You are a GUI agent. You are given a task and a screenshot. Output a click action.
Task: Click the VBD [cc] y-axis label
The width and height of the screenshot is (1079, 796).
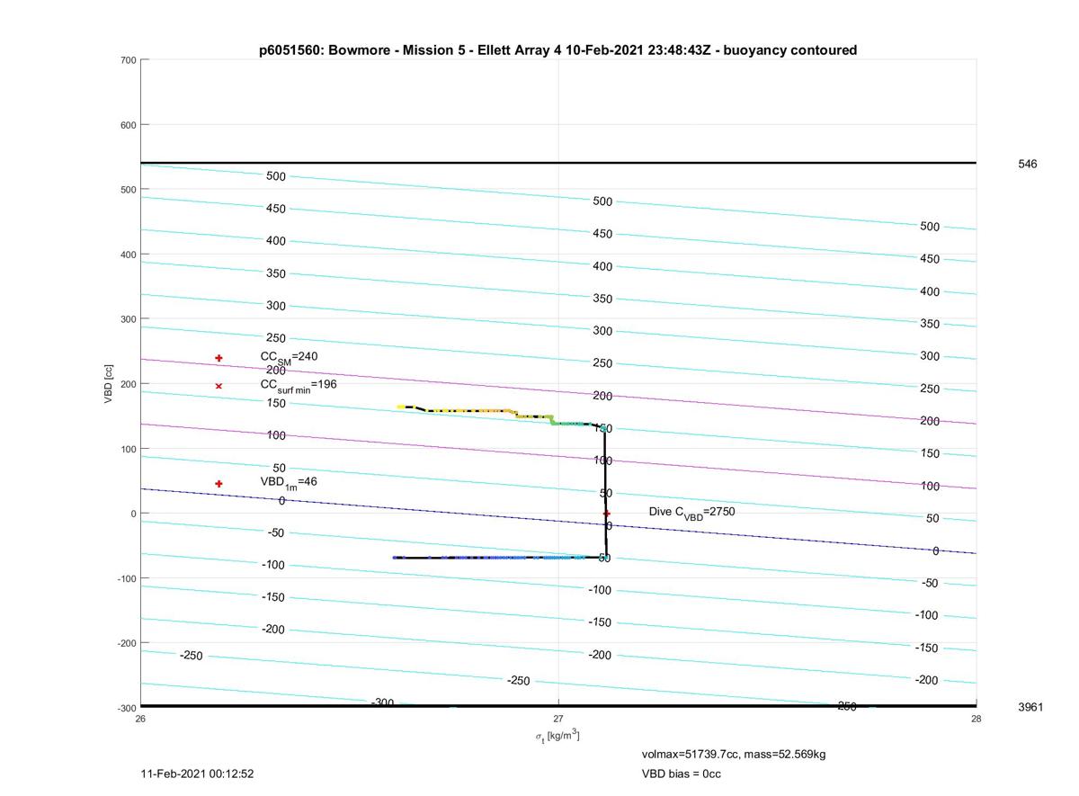(x=108, y=383)
